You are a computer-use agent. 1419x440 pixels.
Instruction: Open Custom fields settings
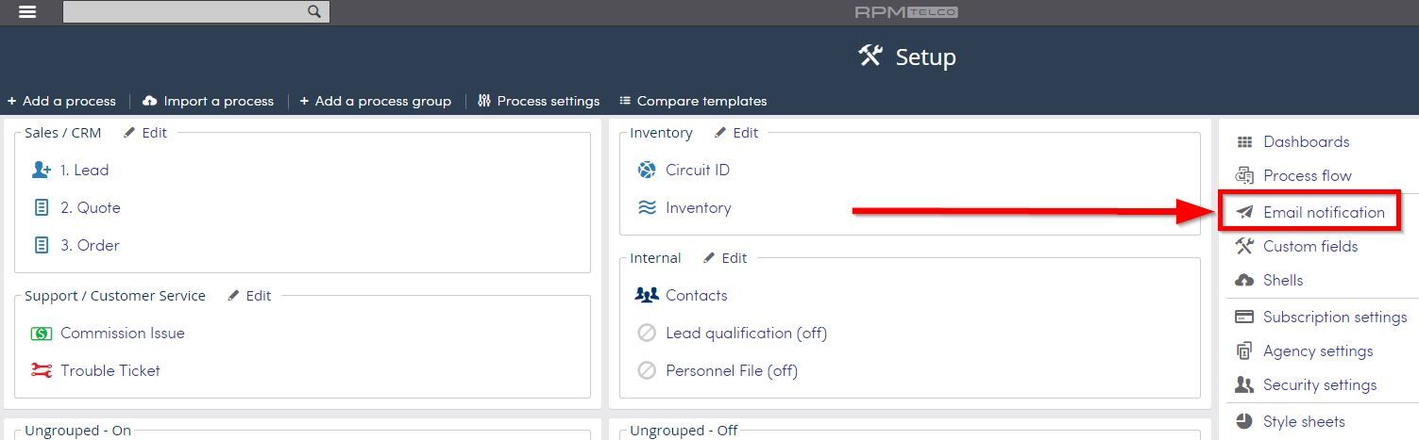[x=1309, y=246]
